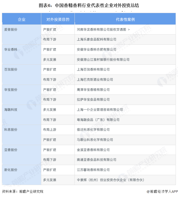
Task: Click the '代表性案例' column header
Action: point(125,19)
